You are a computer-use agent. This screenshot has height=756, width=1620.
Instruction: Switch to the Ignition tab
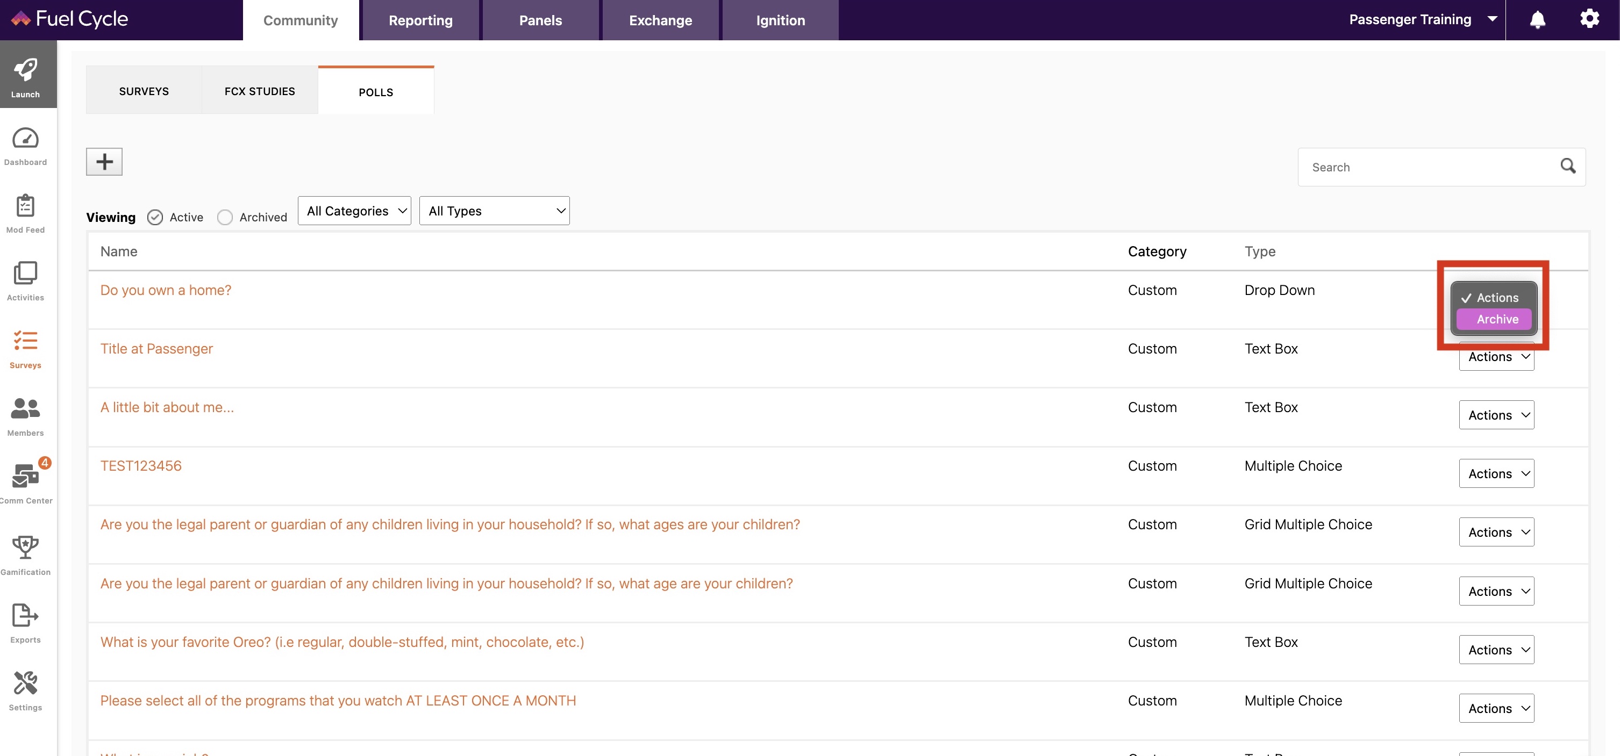tap(781, 20)
